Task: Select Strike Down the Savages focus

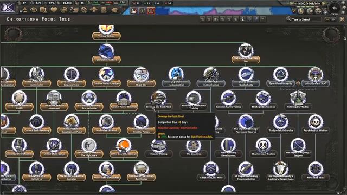Action: pos(124,148)
